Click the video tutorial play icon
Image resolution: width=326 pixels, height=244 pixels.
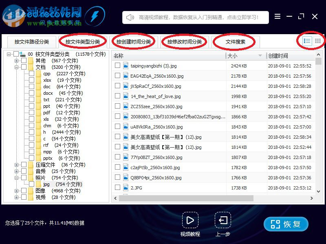coord(190,220)
